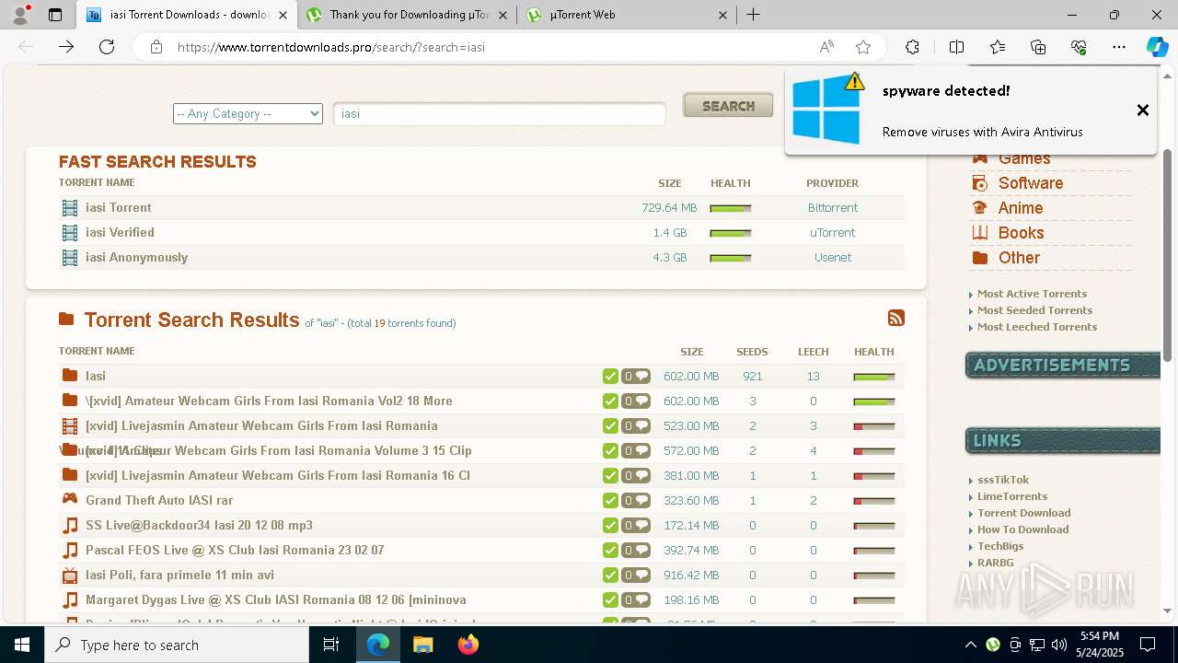This screenshot has height=663, width=1178.
Task: Dismiss the spyware detected notification
Action: [1142, 110]
